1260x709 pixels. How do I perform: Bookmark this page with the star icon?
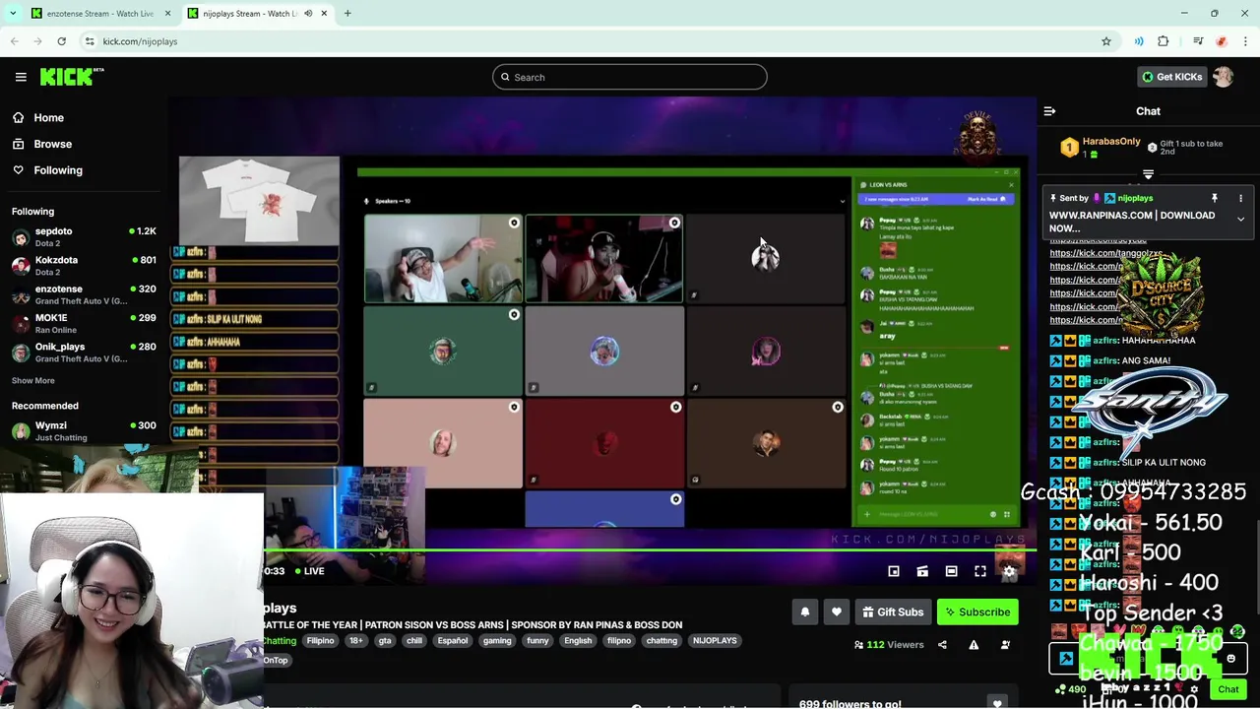click(x=1106, y=41)
